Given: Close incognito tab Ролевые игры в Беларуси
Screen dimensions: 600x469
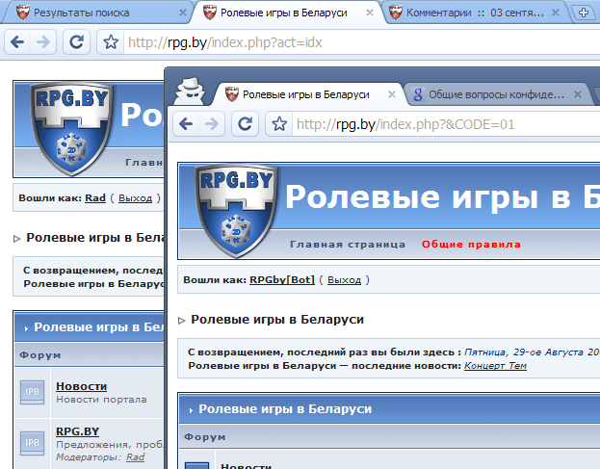Looking at the screenshot, I should (392, 94).
